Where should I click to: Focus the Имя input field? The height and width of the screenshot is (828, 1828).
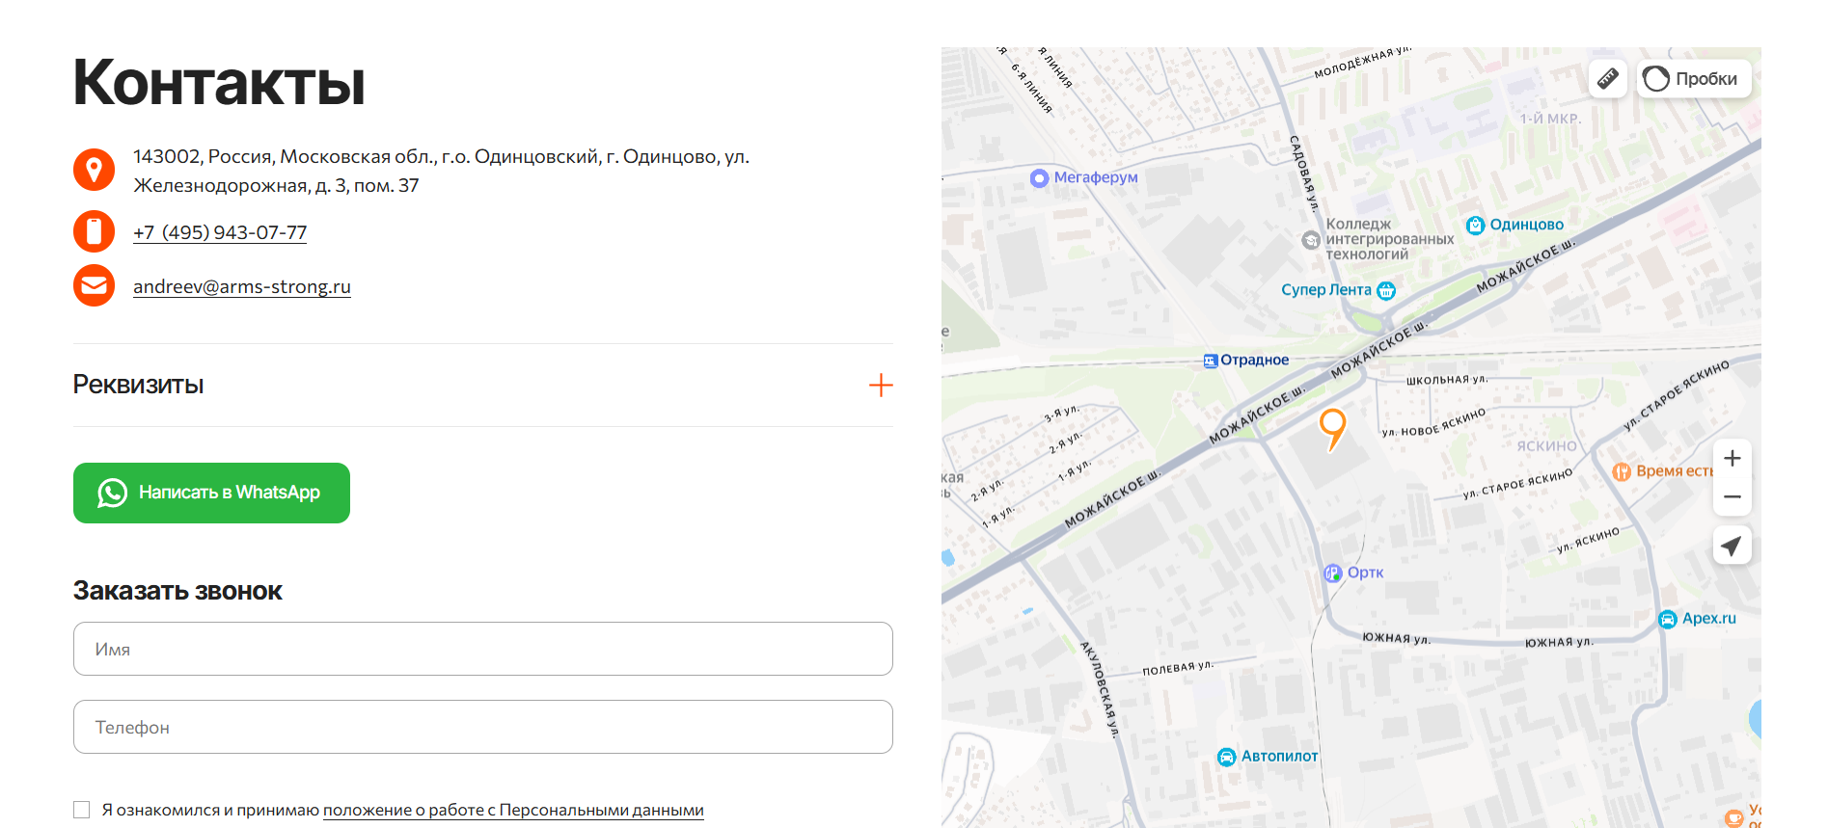482,649
